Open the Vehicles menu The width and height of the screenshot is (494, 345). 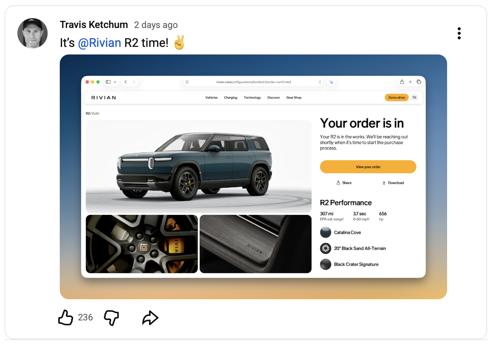(211, 98)
